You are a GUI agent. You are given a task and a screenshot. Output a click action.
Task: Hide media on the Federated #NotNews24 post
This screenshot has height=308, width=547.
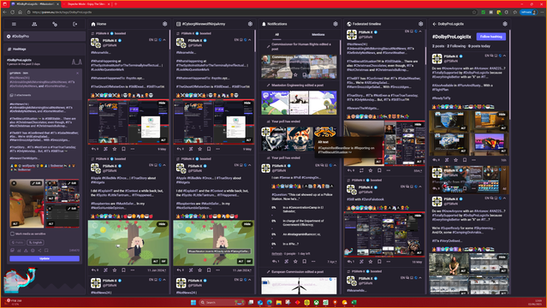click(418, 125)
